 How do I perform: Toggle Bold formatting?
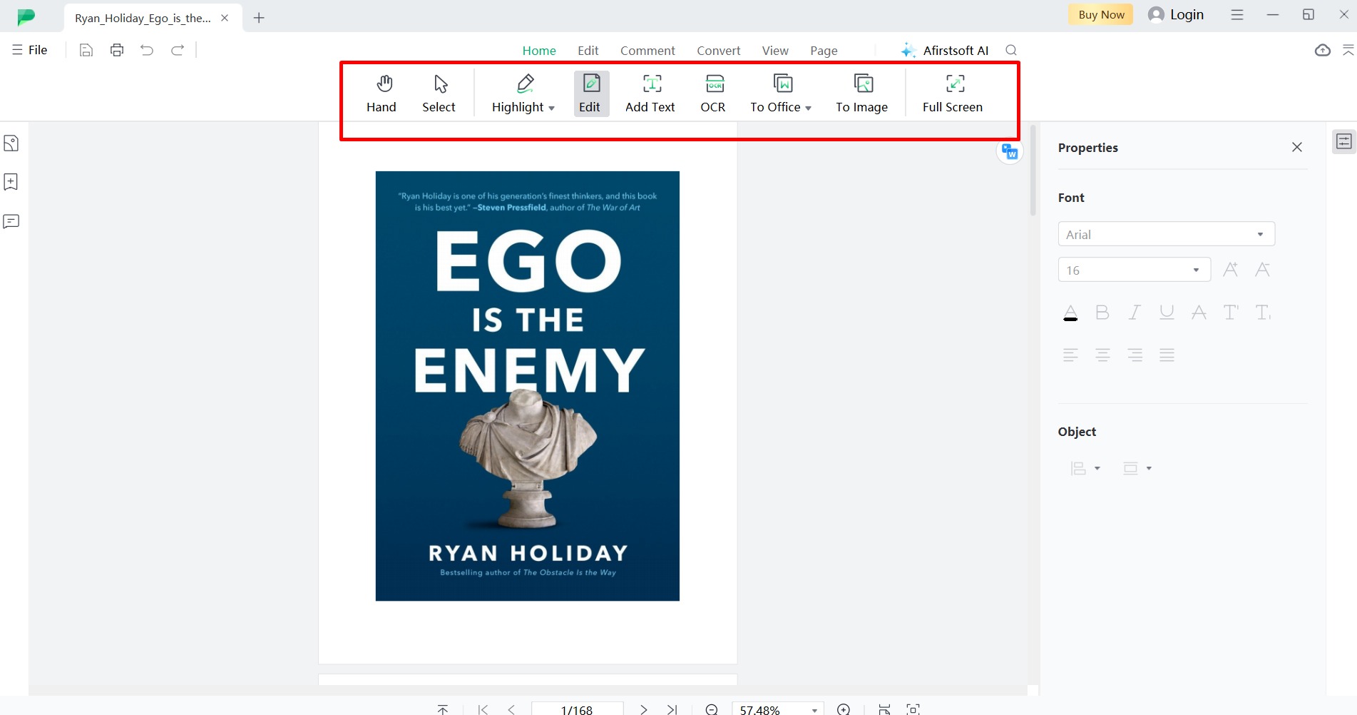point(1102,313)
